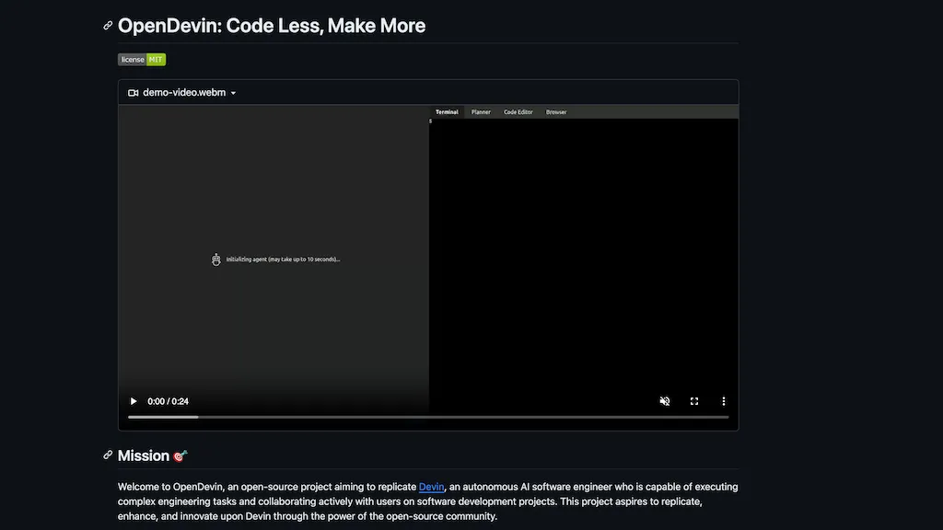Click the hand icon beside Initializing agent
943x530 pixels.
coord(215,259)
